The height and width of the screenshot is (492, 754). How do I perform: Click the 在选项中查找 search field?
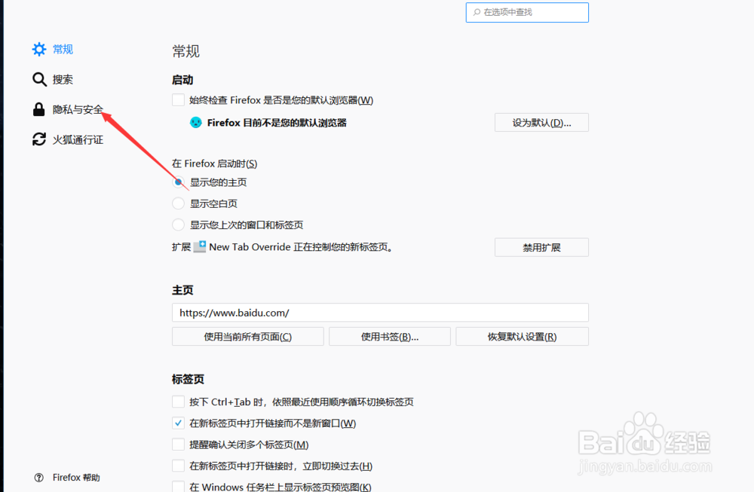527,12
